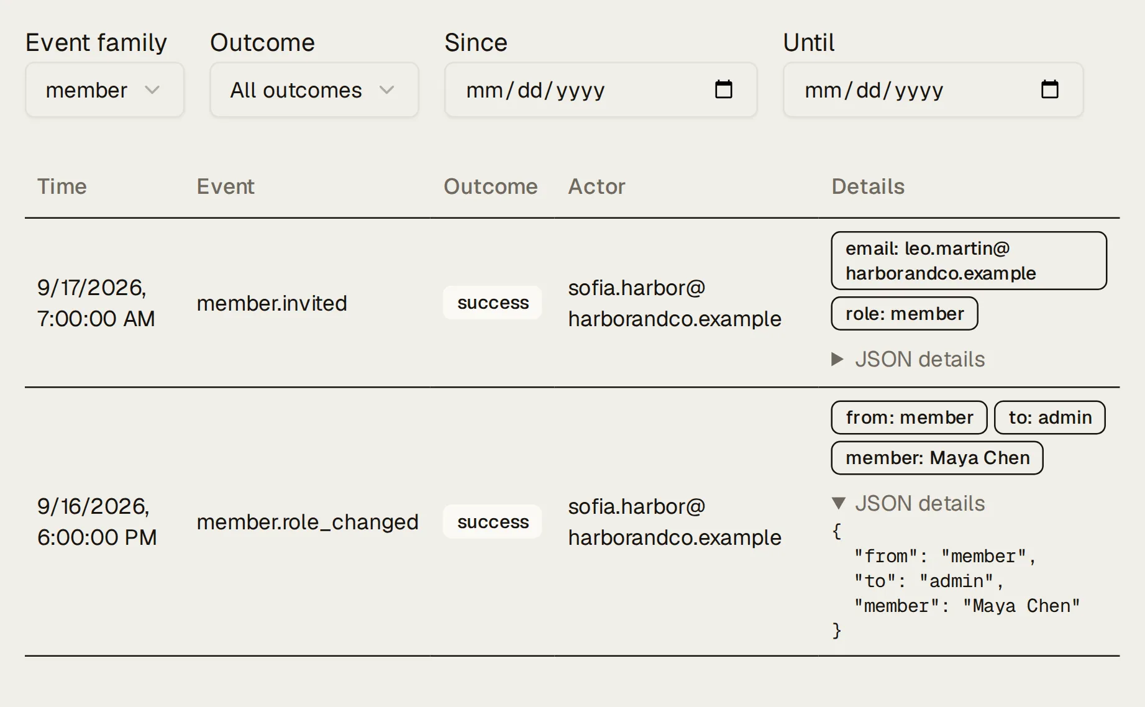
Task: Click the Since label above date field
Action: (476, 43)
